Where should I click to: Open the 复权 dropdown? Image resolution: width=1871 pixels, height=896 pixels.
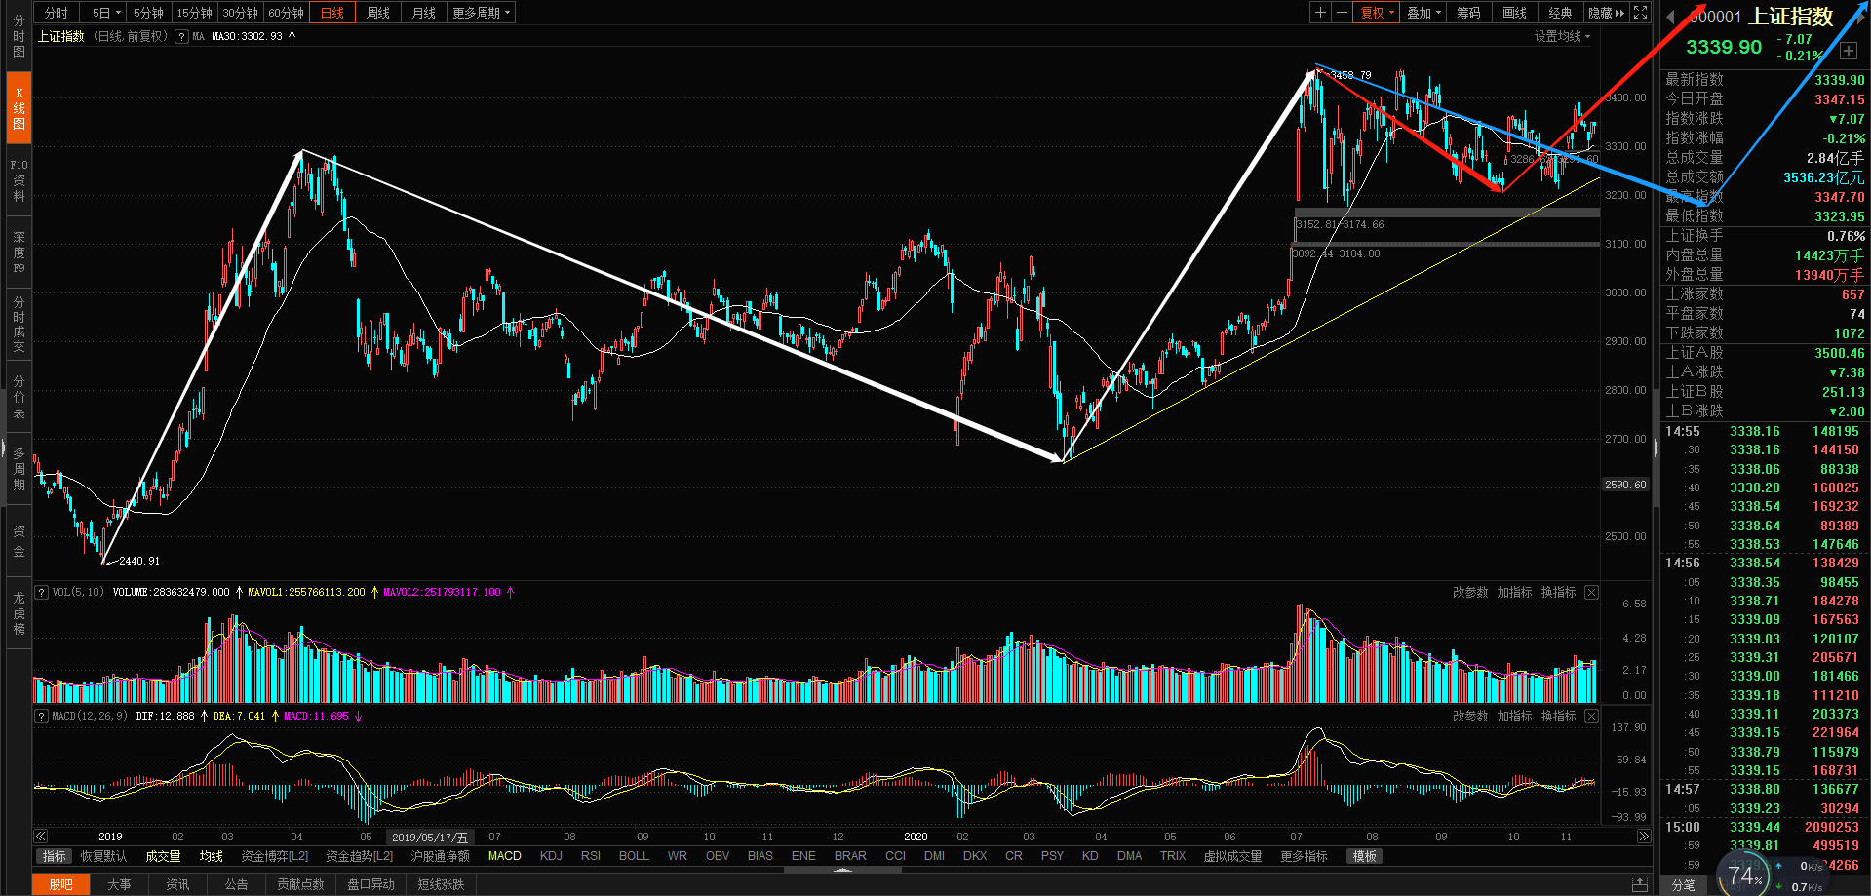click(x=1378, y=13)
